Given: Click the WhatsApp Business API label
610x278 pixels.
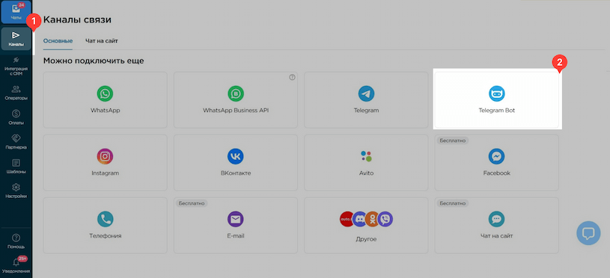Looking at the screenshot, I should pyautogui.click(x=235, y=111).
